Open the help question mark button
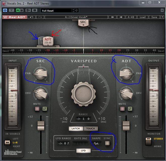This screenshot has height=161, width=166. [162, 17]
